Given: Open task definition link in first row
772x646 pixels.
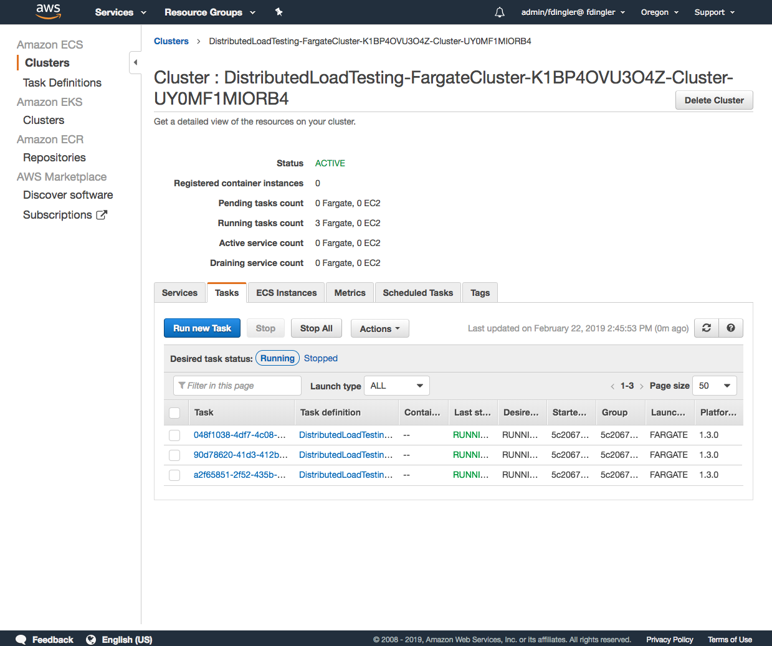Looking at the screenshot, I should (x=346, y=435).
